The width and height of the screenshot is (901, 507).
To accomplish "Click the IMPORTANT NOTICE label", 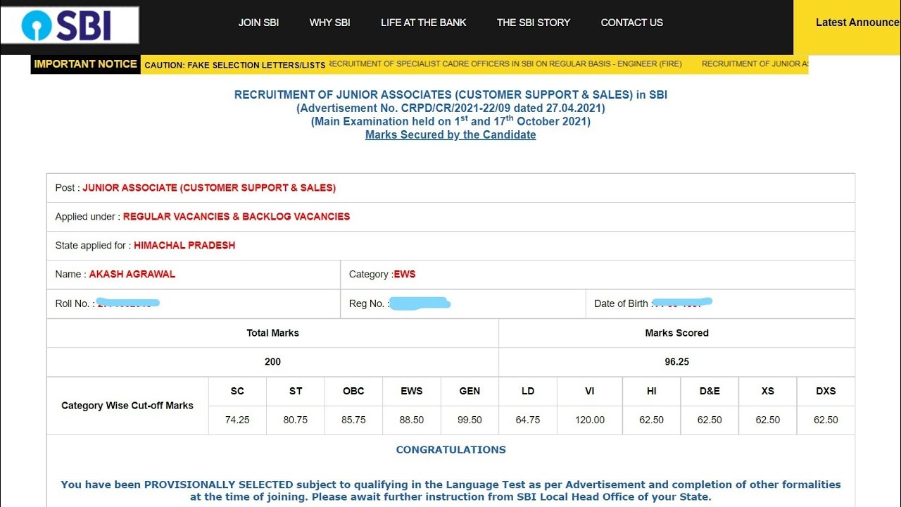I will pos(85,64).
